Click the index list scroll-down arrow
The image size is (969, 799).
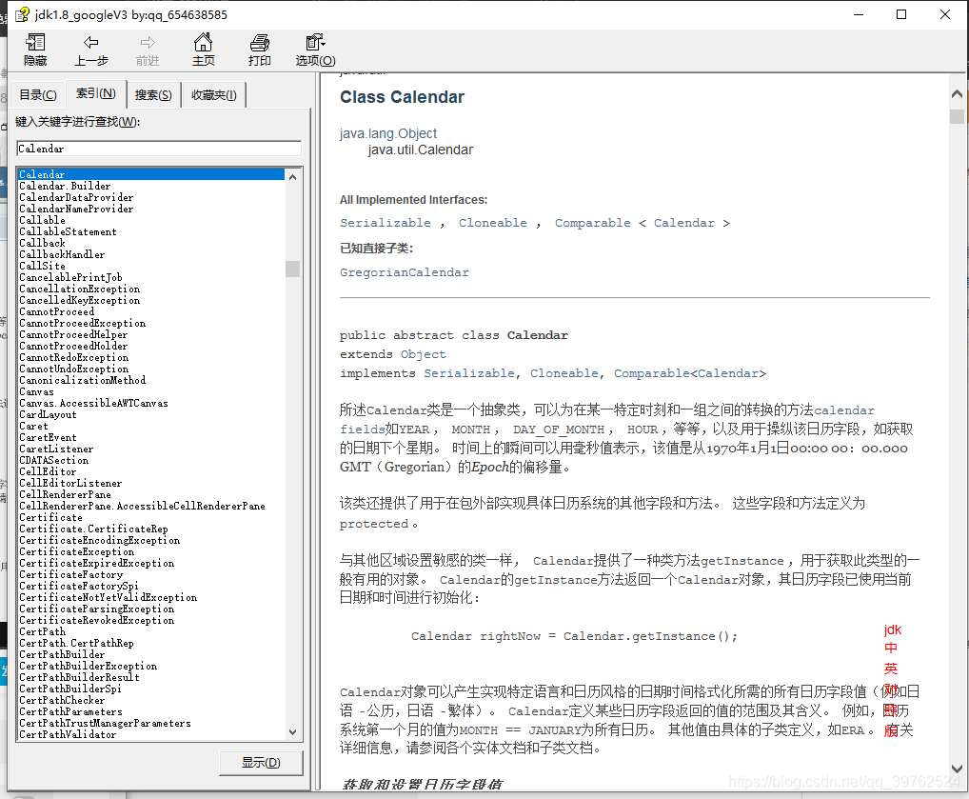click(x=293, y=732)
